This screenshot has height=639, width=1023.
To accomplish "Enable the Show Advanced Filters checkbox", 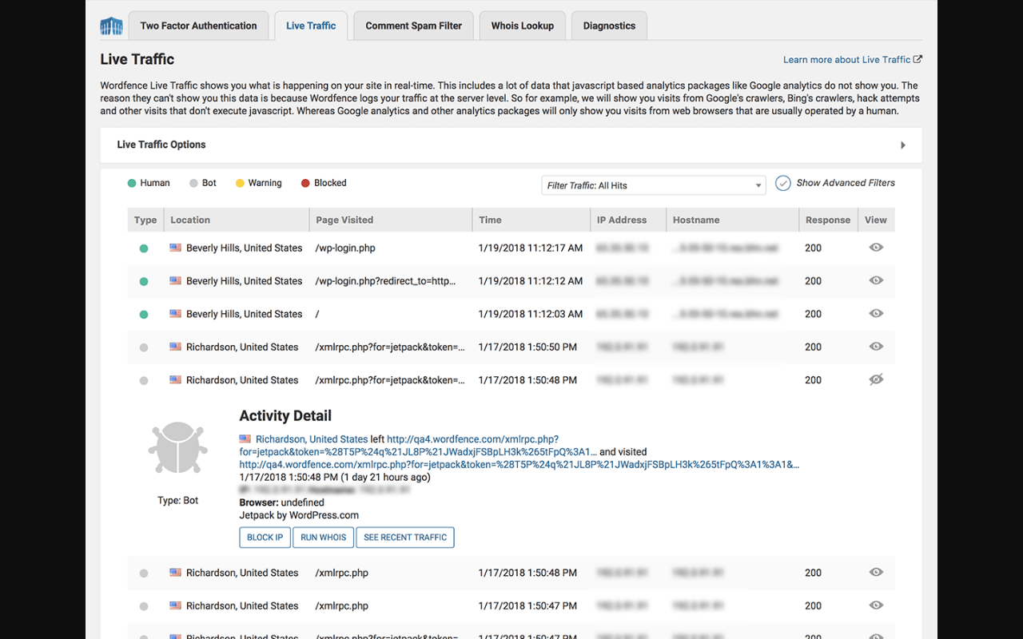I will 783,183.
